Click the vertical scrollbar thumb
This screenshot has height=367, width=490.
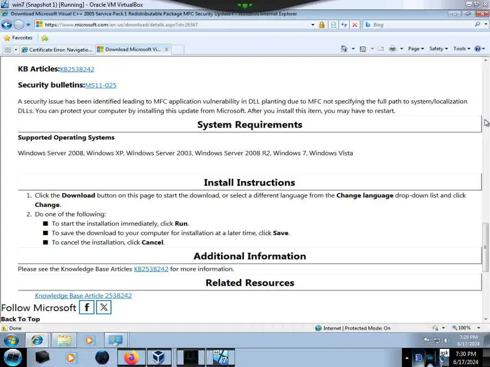(x=485, y=247)
